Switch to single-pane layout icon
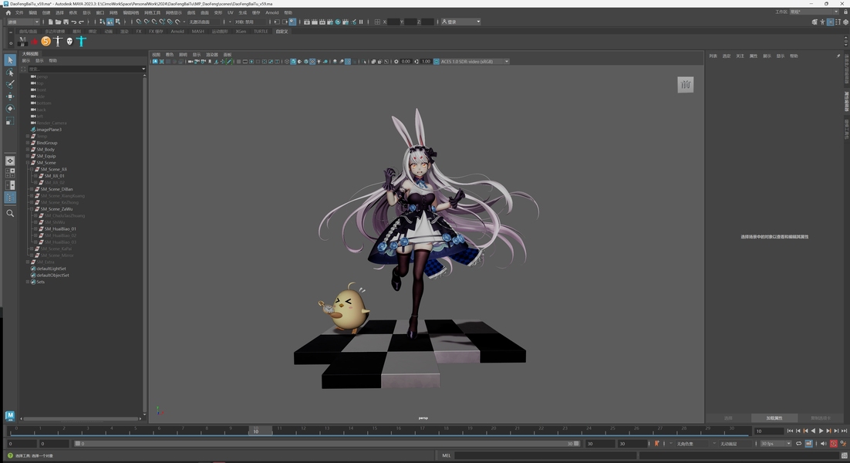This screenshot has width=850, height=463. pos(10,161)
